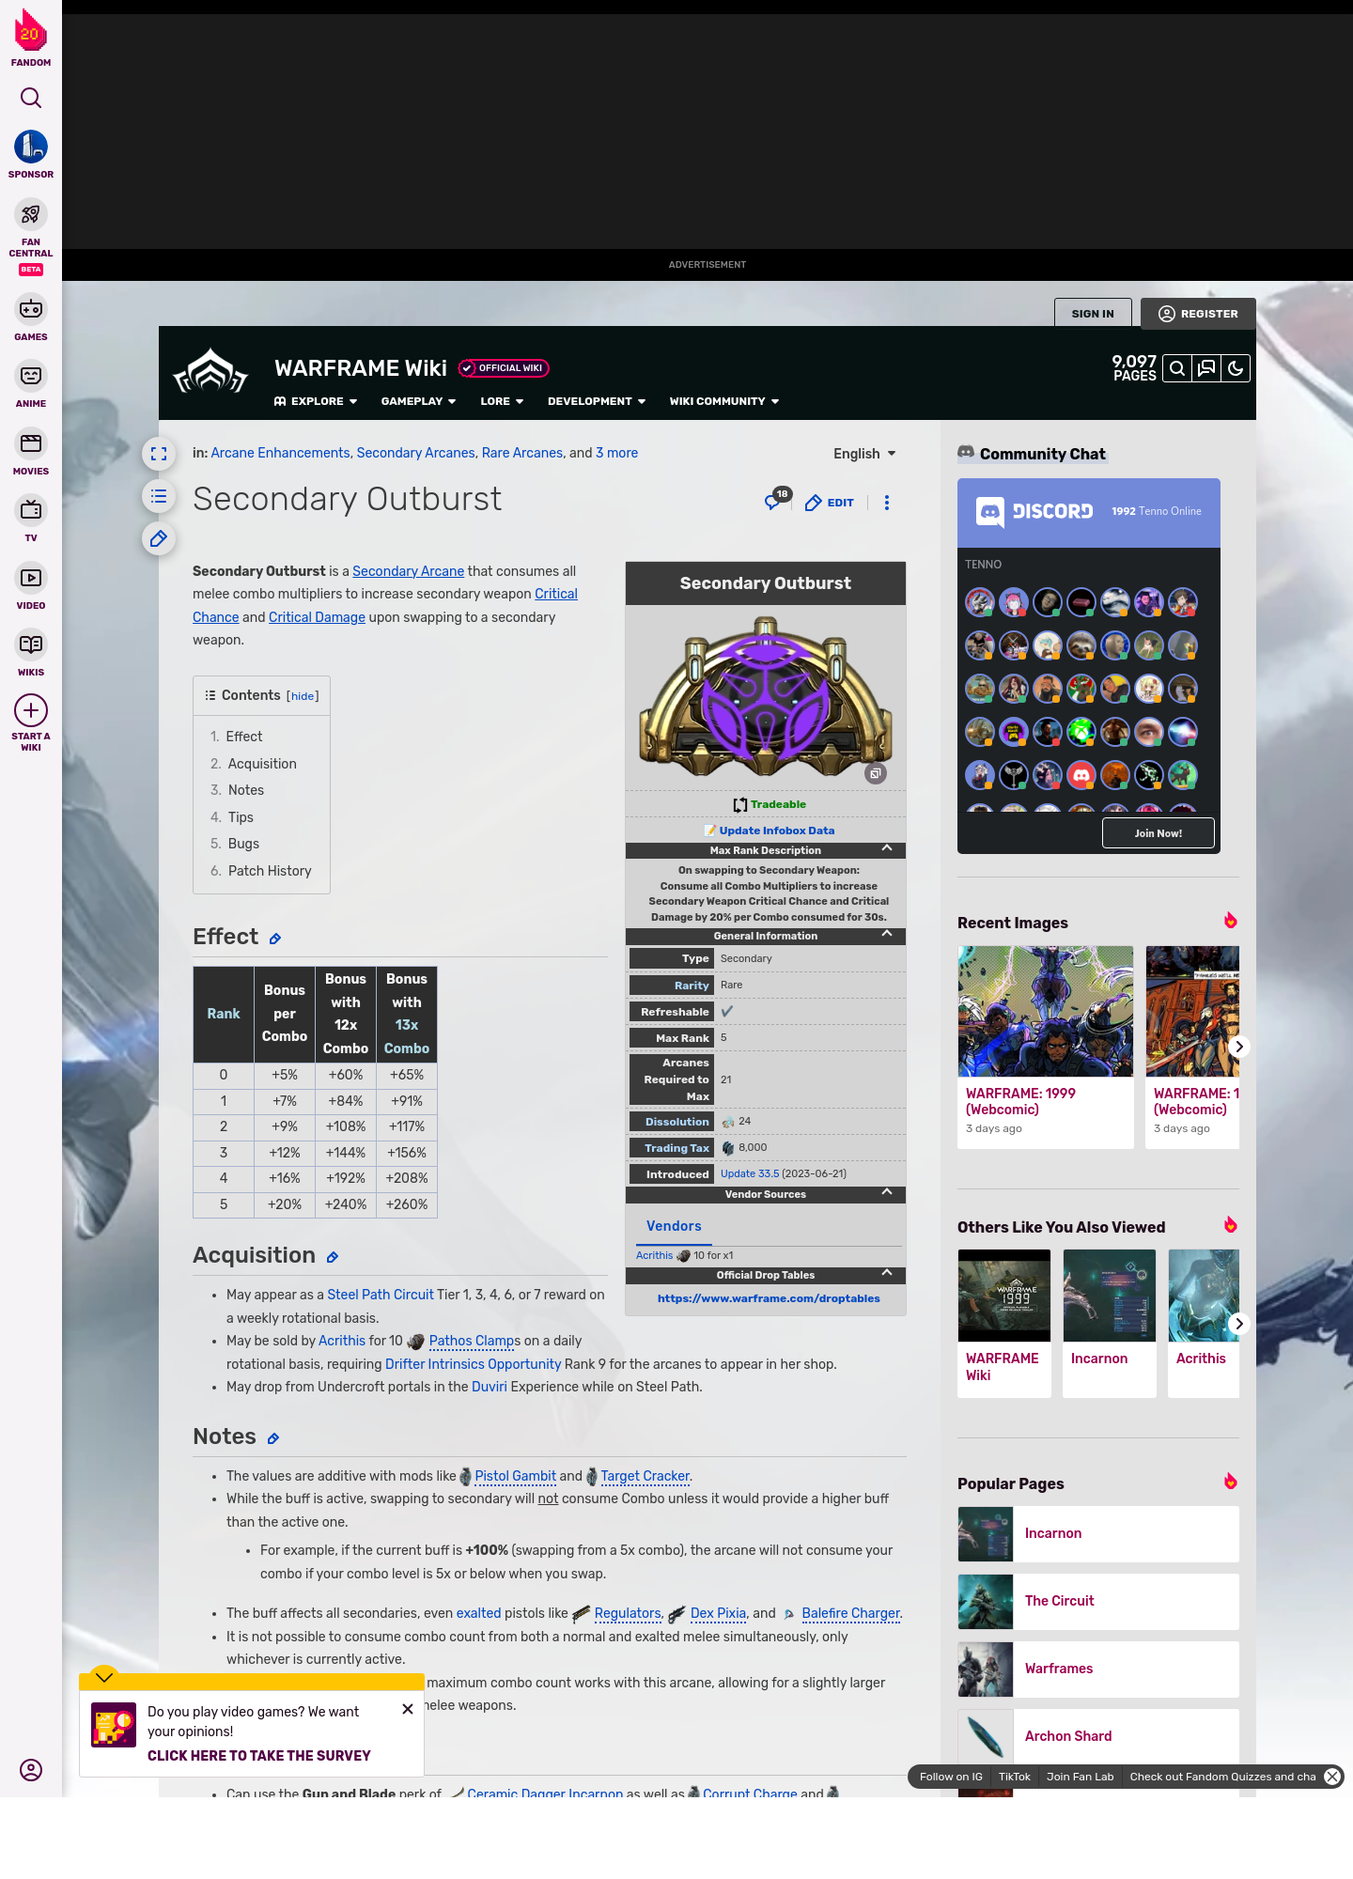
Task: Open The Circuit popular page
Action: [x=1098, y=1601]
